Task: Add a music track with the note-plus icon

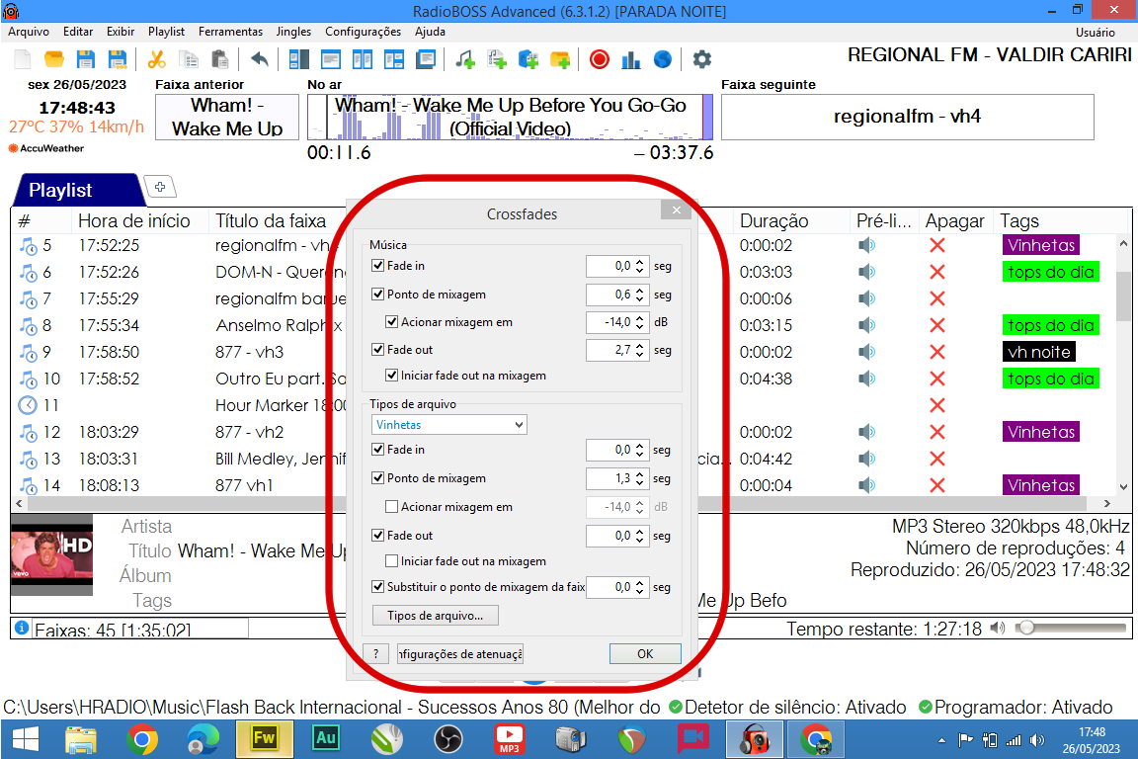Action: pos(465,59)
